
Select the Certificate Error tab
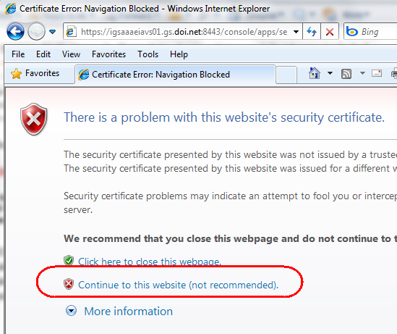pyautogui.click(x=175, y=75)
